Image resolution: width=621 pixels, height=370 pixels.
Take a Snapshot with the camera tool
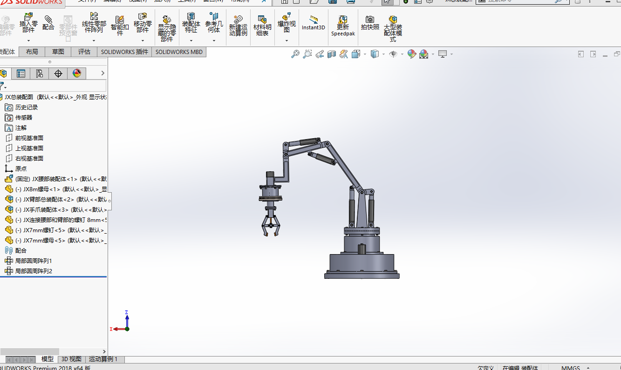pyautogui.click(x=370, y=23)
